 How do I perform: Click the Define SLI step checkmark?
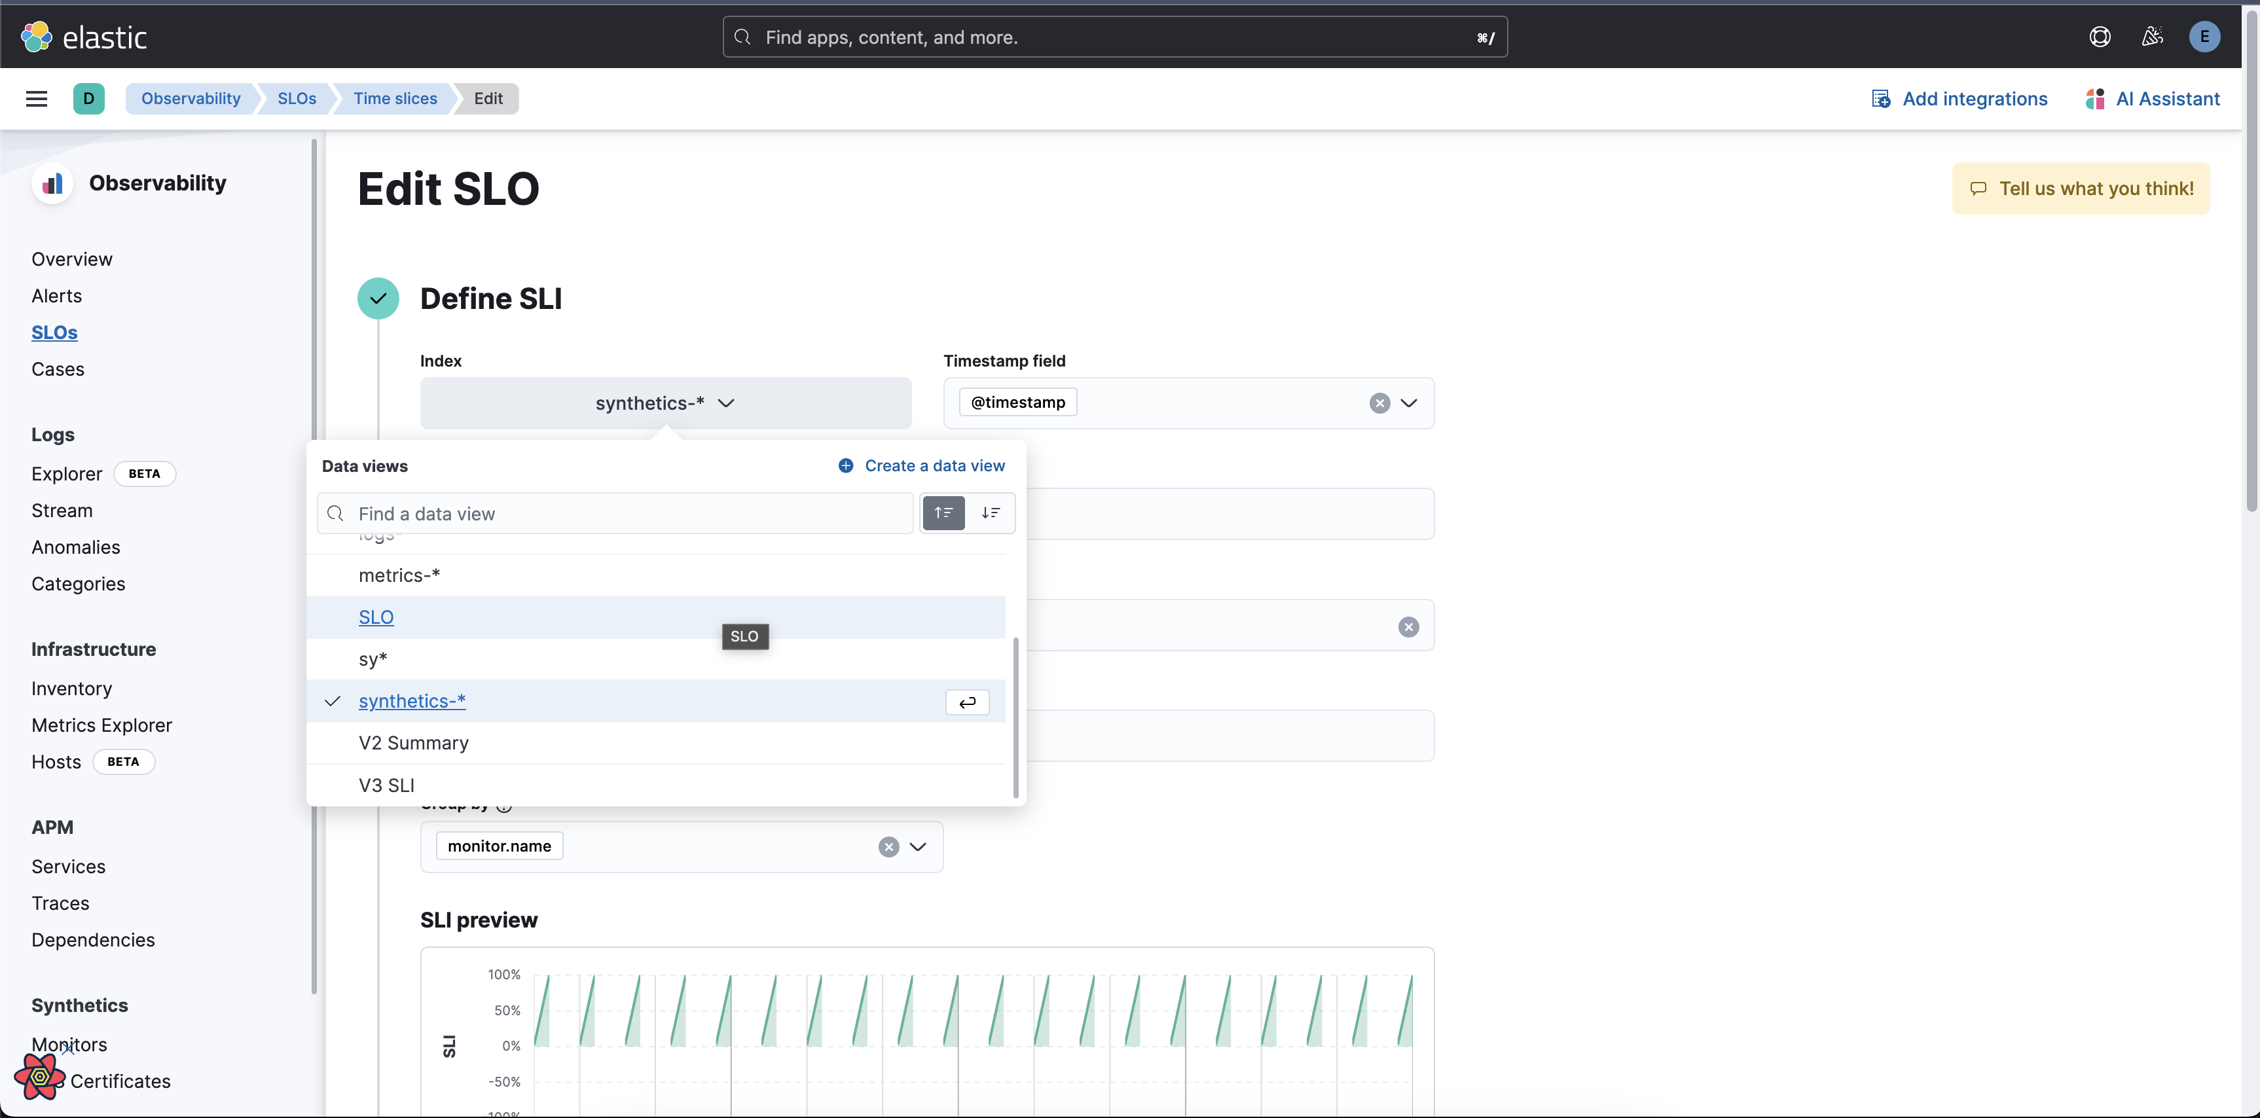tap(378, 299)
